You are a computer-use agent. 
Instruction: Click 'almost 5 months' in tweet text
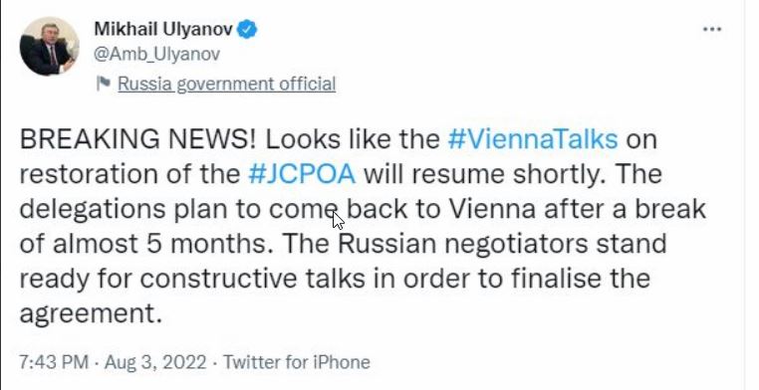[161, 244]
